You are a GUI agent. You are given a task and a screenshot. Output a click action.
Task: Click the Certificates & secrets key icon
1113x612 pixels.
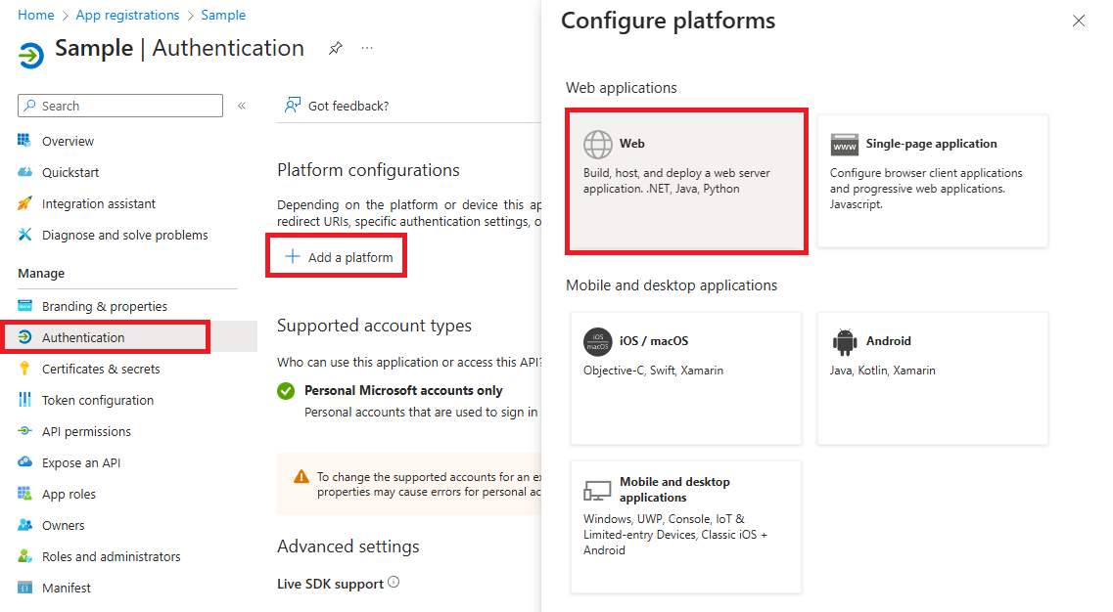tap(24, 368)
